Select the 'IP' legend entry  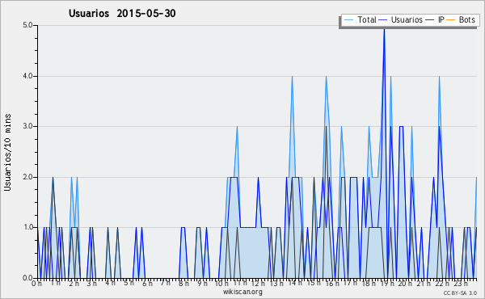coord(441,19)
